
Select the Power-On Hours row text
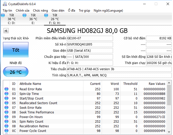point(31,117)
